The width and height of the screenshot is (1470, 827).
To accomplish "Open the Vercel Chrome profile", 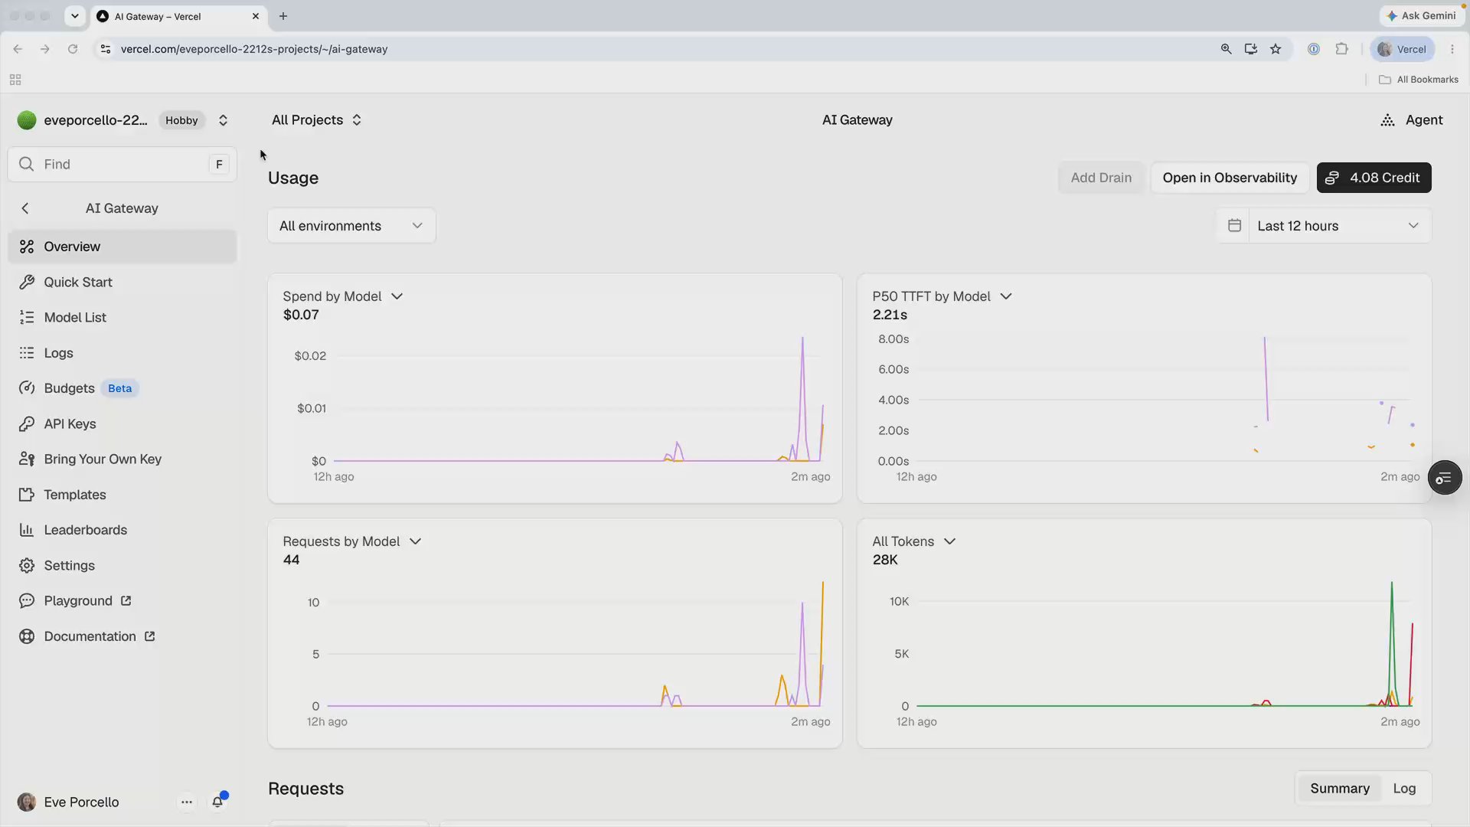I will [x=1403, y=49].
